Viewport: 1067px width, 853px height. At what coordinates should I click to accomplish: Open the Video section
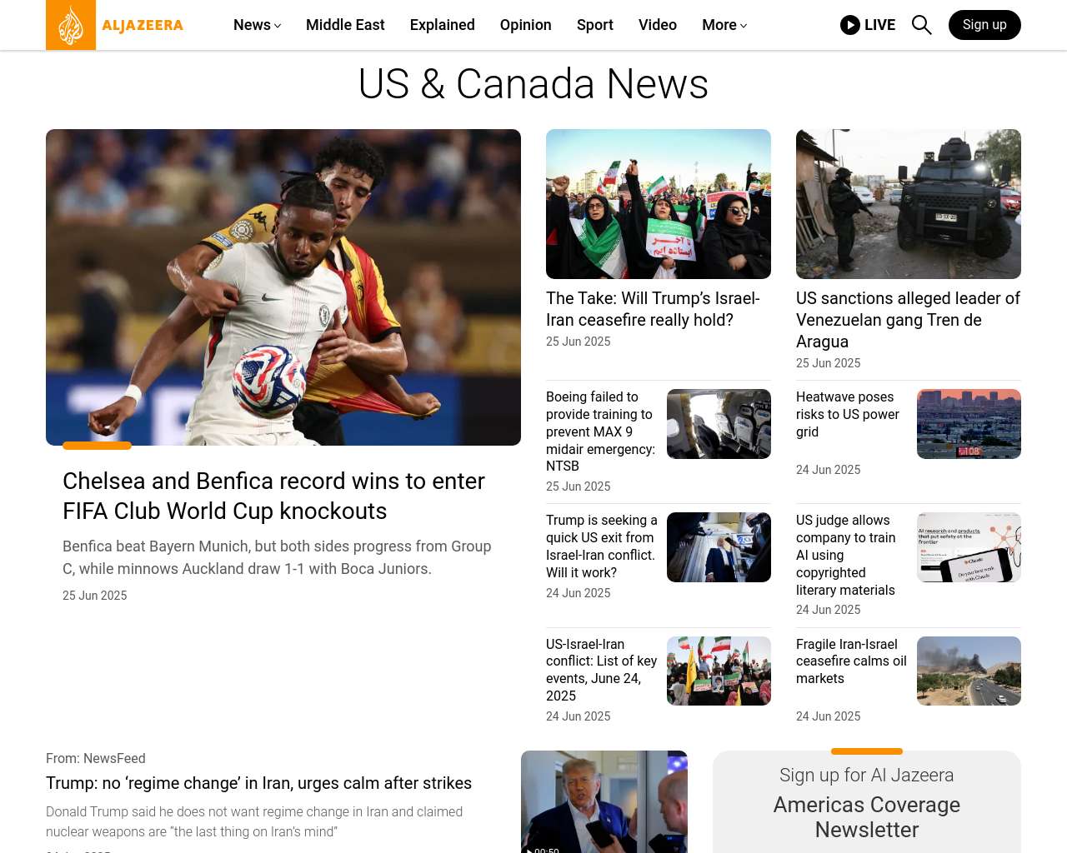pos(658,25)
